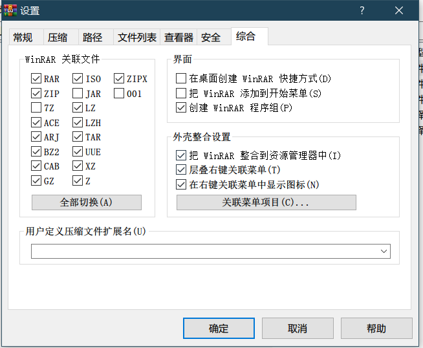This screenshot has height=348, width=423.
Task: Click the 取消 button
Action: point(298,329)
